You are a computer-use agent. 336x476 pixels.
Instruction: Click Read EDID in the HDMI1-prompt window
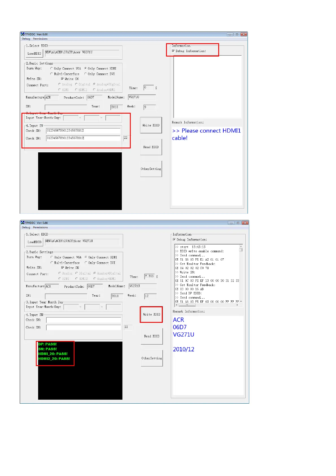(x=151, y=147)
